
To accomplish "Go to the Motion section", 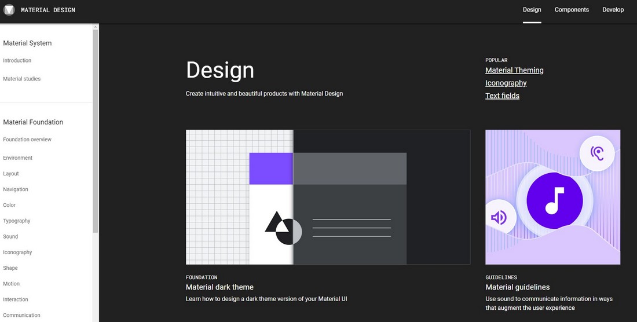I will (x=12, y=284).
